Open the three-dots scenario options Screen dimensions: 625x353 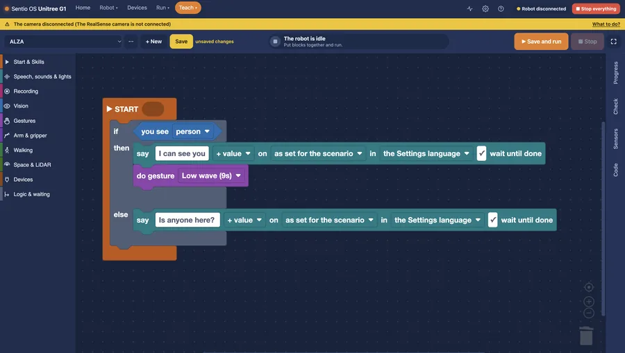(x=131, y=42)
